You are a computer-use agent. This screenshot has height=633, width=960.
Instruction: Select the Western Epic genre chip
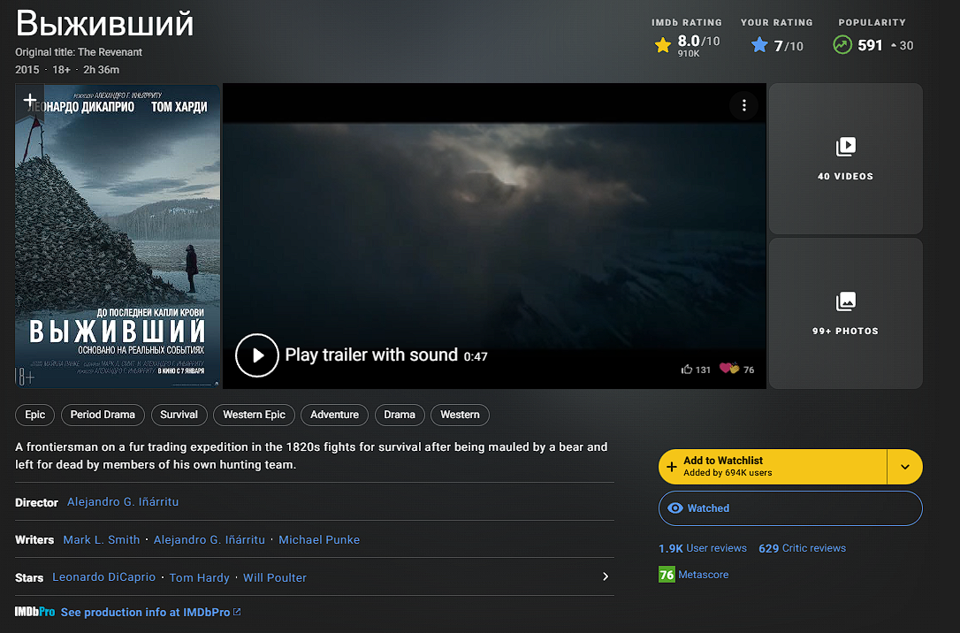(x=254, y=415)
